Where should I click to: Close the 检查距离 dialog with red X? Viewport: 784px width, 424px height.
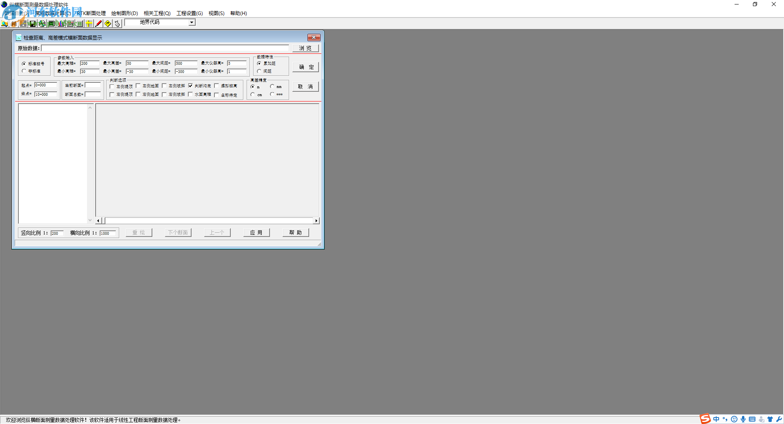point(314,38)
